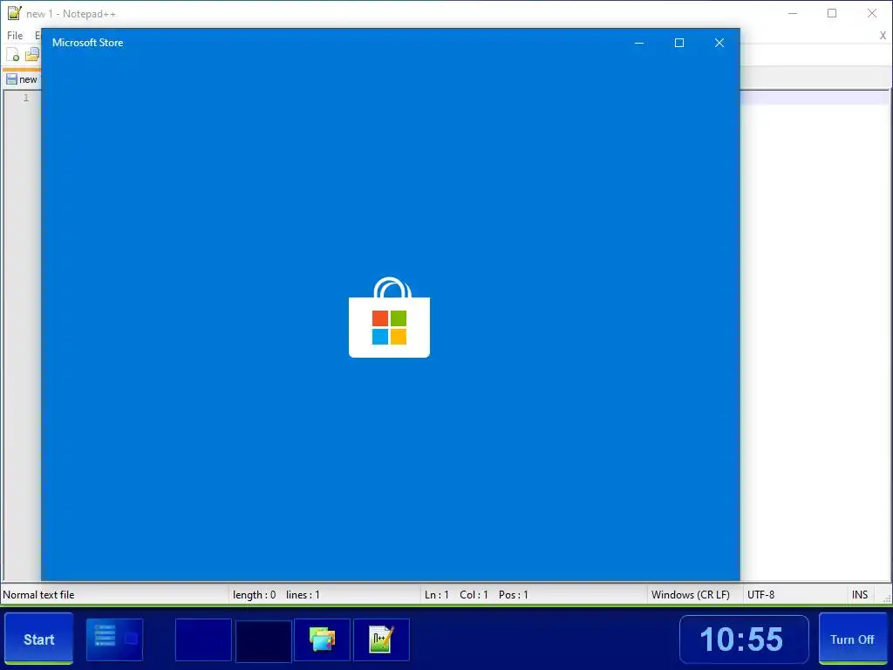This screenshot has height=670, width=893.
Task: Maximize the Notepad++ window
Action: pyautogui.click(x=832, y=13)
